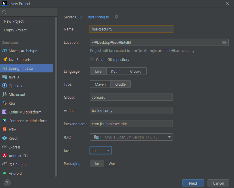Screen dimensions: 234x188
Task: Click the Java Enterprise generator icon
Action: (5, 59)
